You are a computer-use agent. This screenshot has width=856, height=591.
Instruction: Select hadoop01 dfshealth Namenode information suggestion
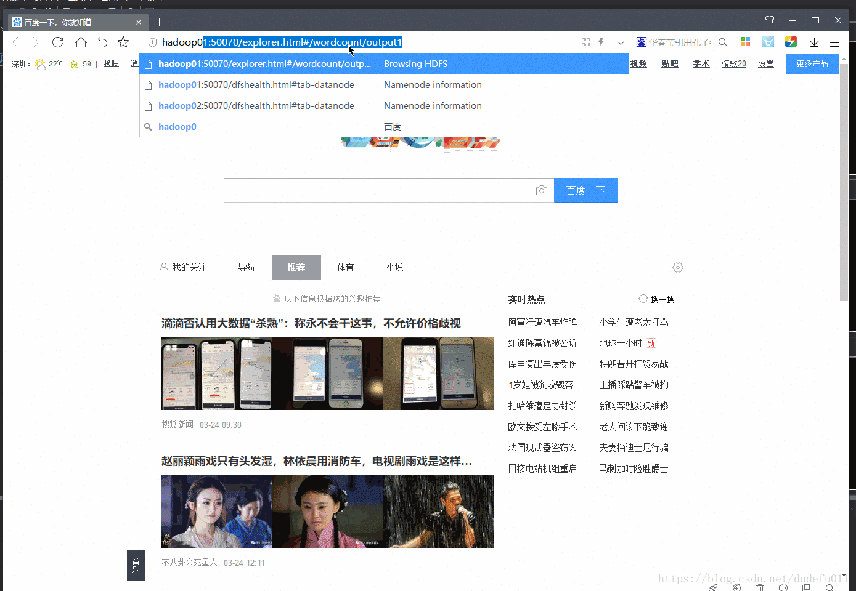pyautogui.click(x=384, y=85)
